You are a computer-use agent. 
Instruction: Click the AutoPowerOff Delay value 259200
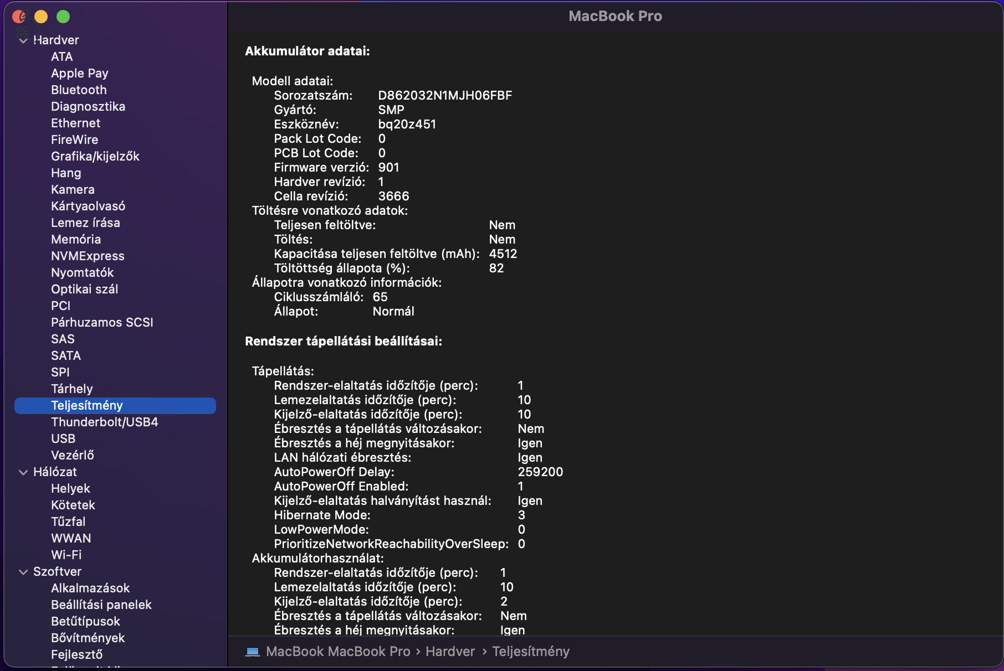[x=540, y=472]
